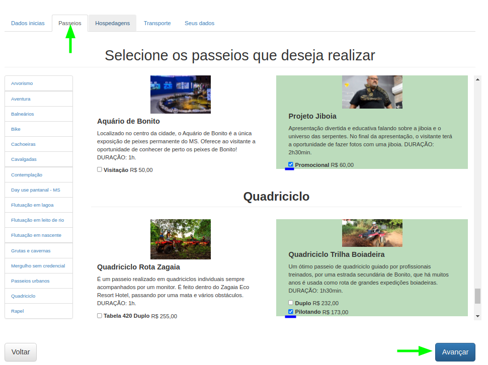Click the Voltar button
Screen dimensions: 488x365
tap(21, 352)
